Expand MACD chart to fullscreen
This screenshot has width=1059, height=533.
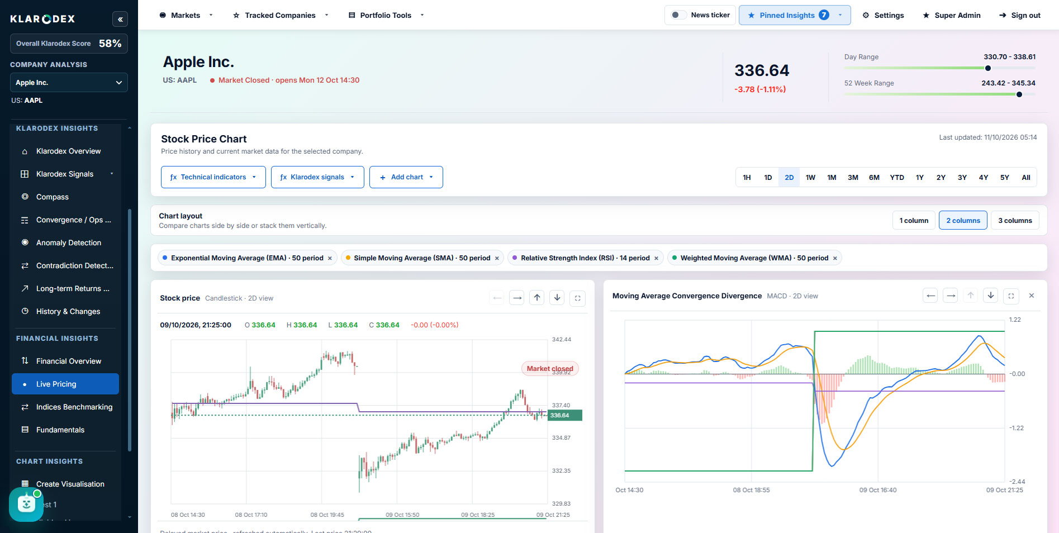point(1011,296)
